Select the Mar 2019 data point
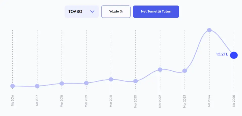Viewport: 242px width, 116px height. tap(86, 83)
